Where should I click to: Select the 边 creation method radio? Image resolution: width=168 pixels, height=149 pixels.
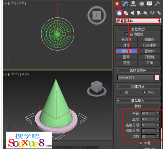click(x=121, y=92)
